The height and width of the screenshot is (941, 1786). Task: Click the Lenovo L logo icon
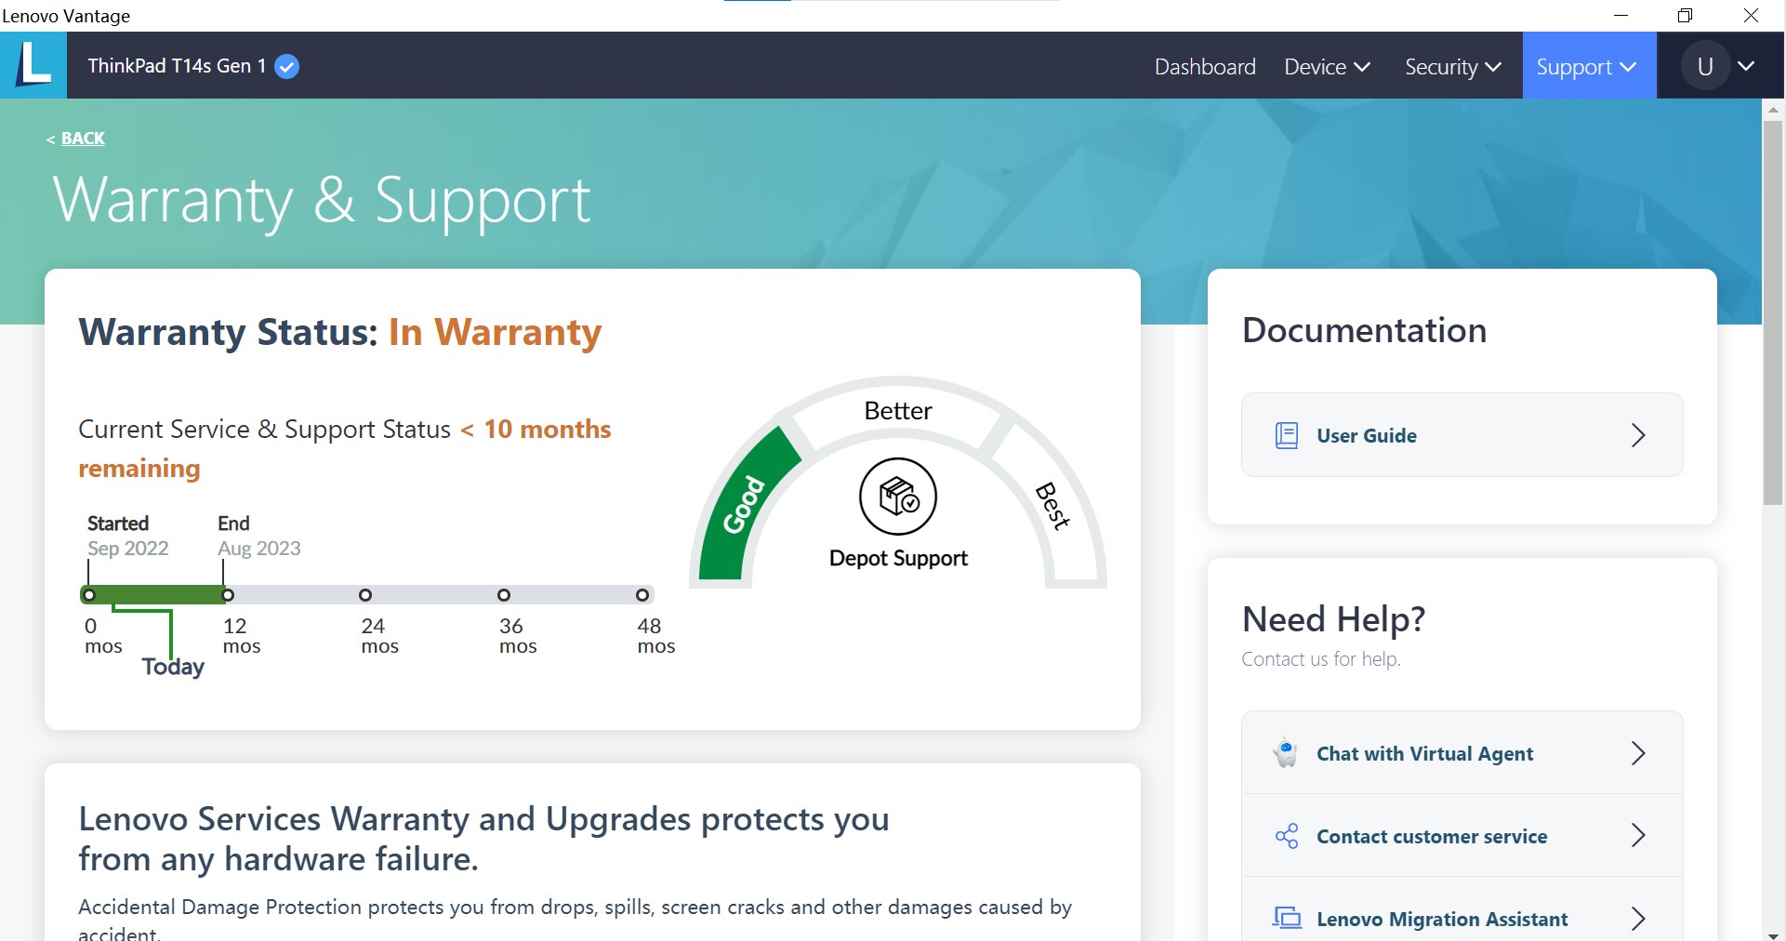pos(33,65)
